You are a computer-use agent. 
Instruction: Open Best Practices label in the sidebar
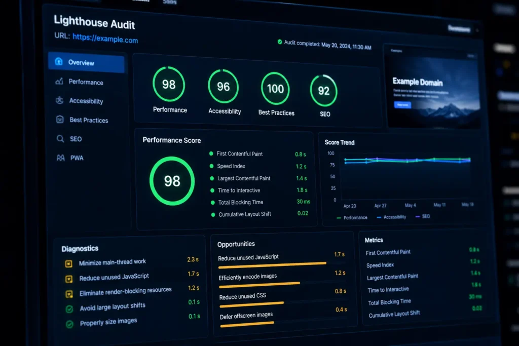coord(89,120)
